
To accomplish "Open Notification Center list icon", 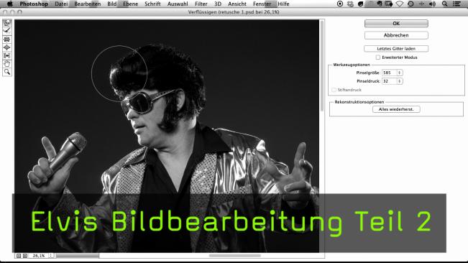I will point(456,4).
